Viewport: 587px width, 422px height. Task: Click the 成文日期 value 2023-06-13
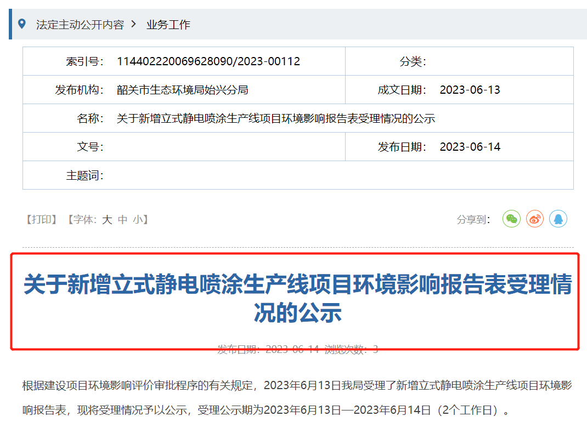[470, 90]
